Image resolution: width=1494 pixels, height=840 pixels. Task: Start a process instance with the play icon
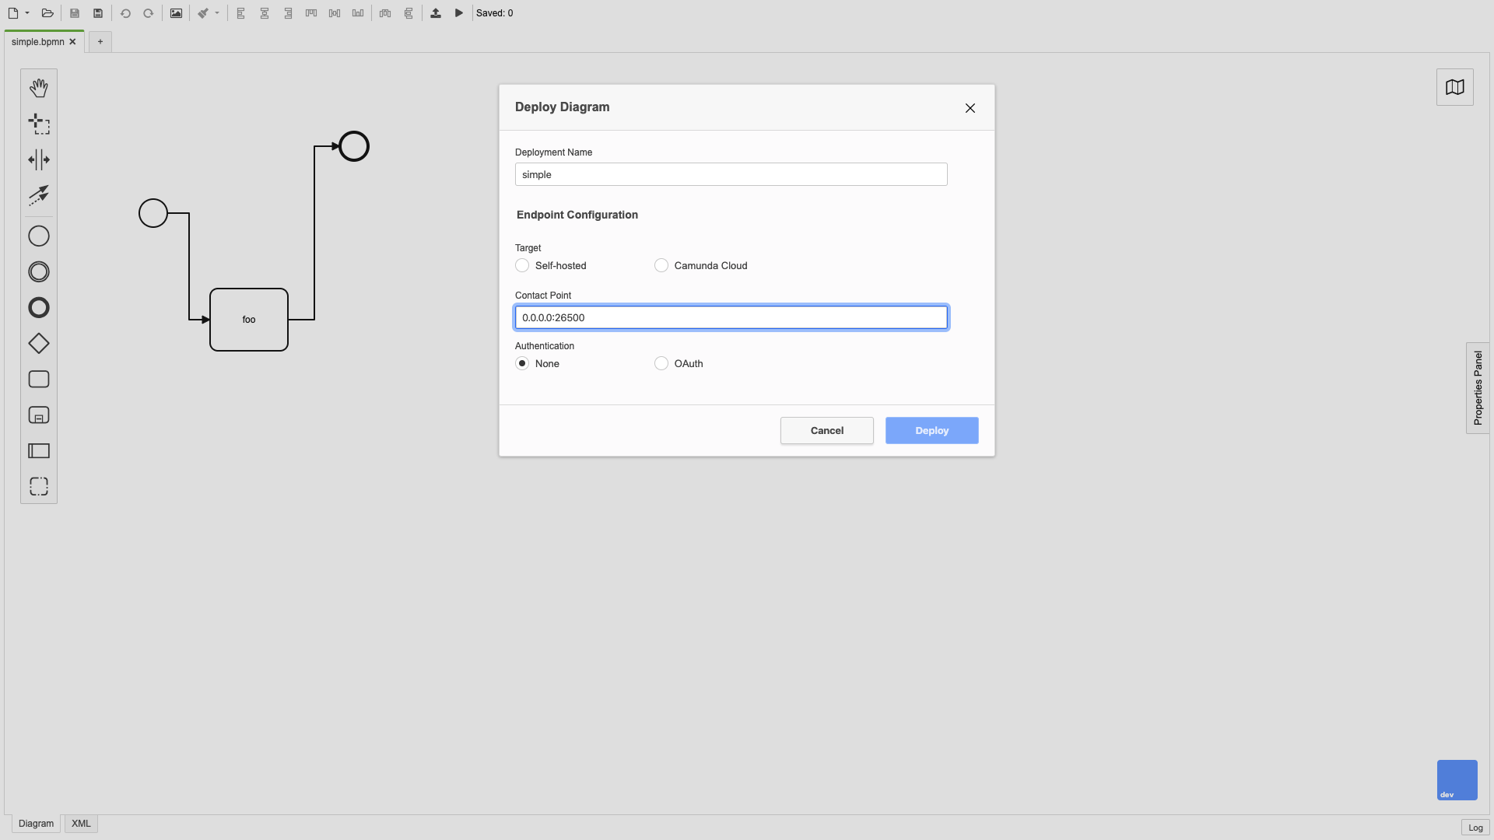tap(458, 13)
